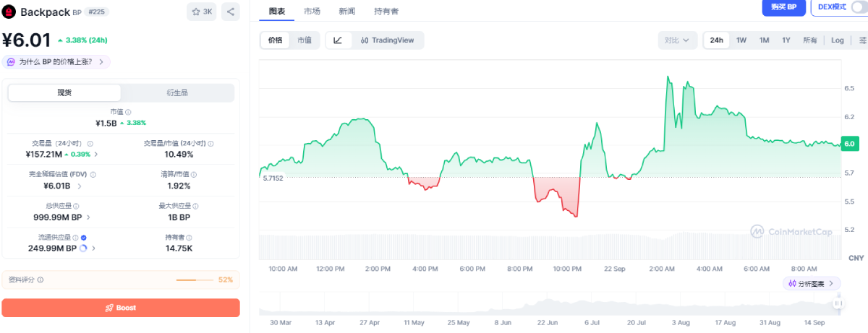The width and height of the screenshot is (868, 333).
Task: Click the 1.92% liquidation ratio value
Action: (179, 186)
